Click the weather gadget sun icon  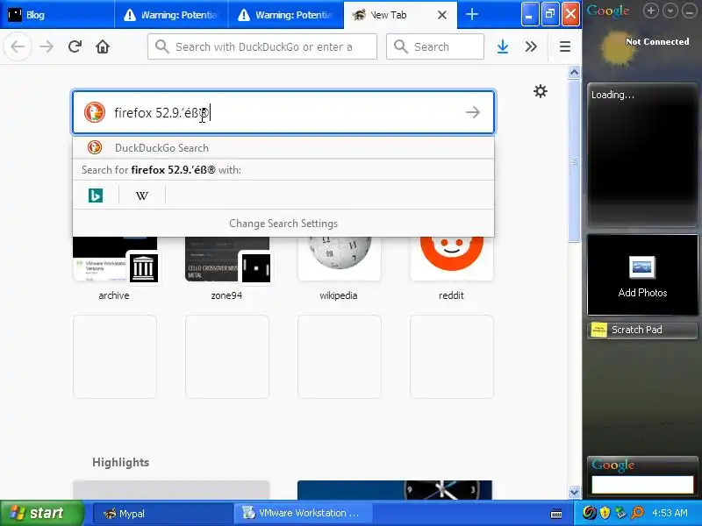(x=617, y=49)
